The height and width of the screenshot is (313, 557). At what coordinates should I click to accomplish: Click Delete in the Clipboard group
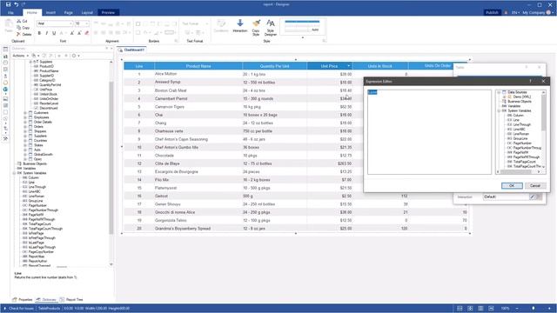coord(24,35)
